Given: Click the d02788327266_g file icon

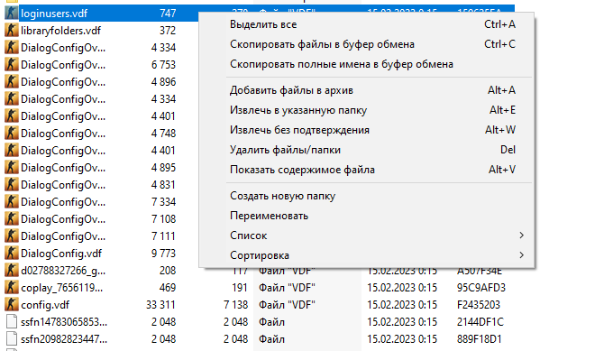Looking at the screenshot, I should point(12,271).
